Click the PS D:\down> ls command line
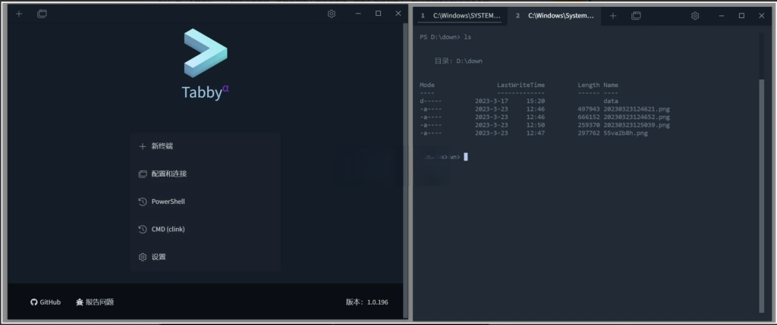 (x=445, y=37)
